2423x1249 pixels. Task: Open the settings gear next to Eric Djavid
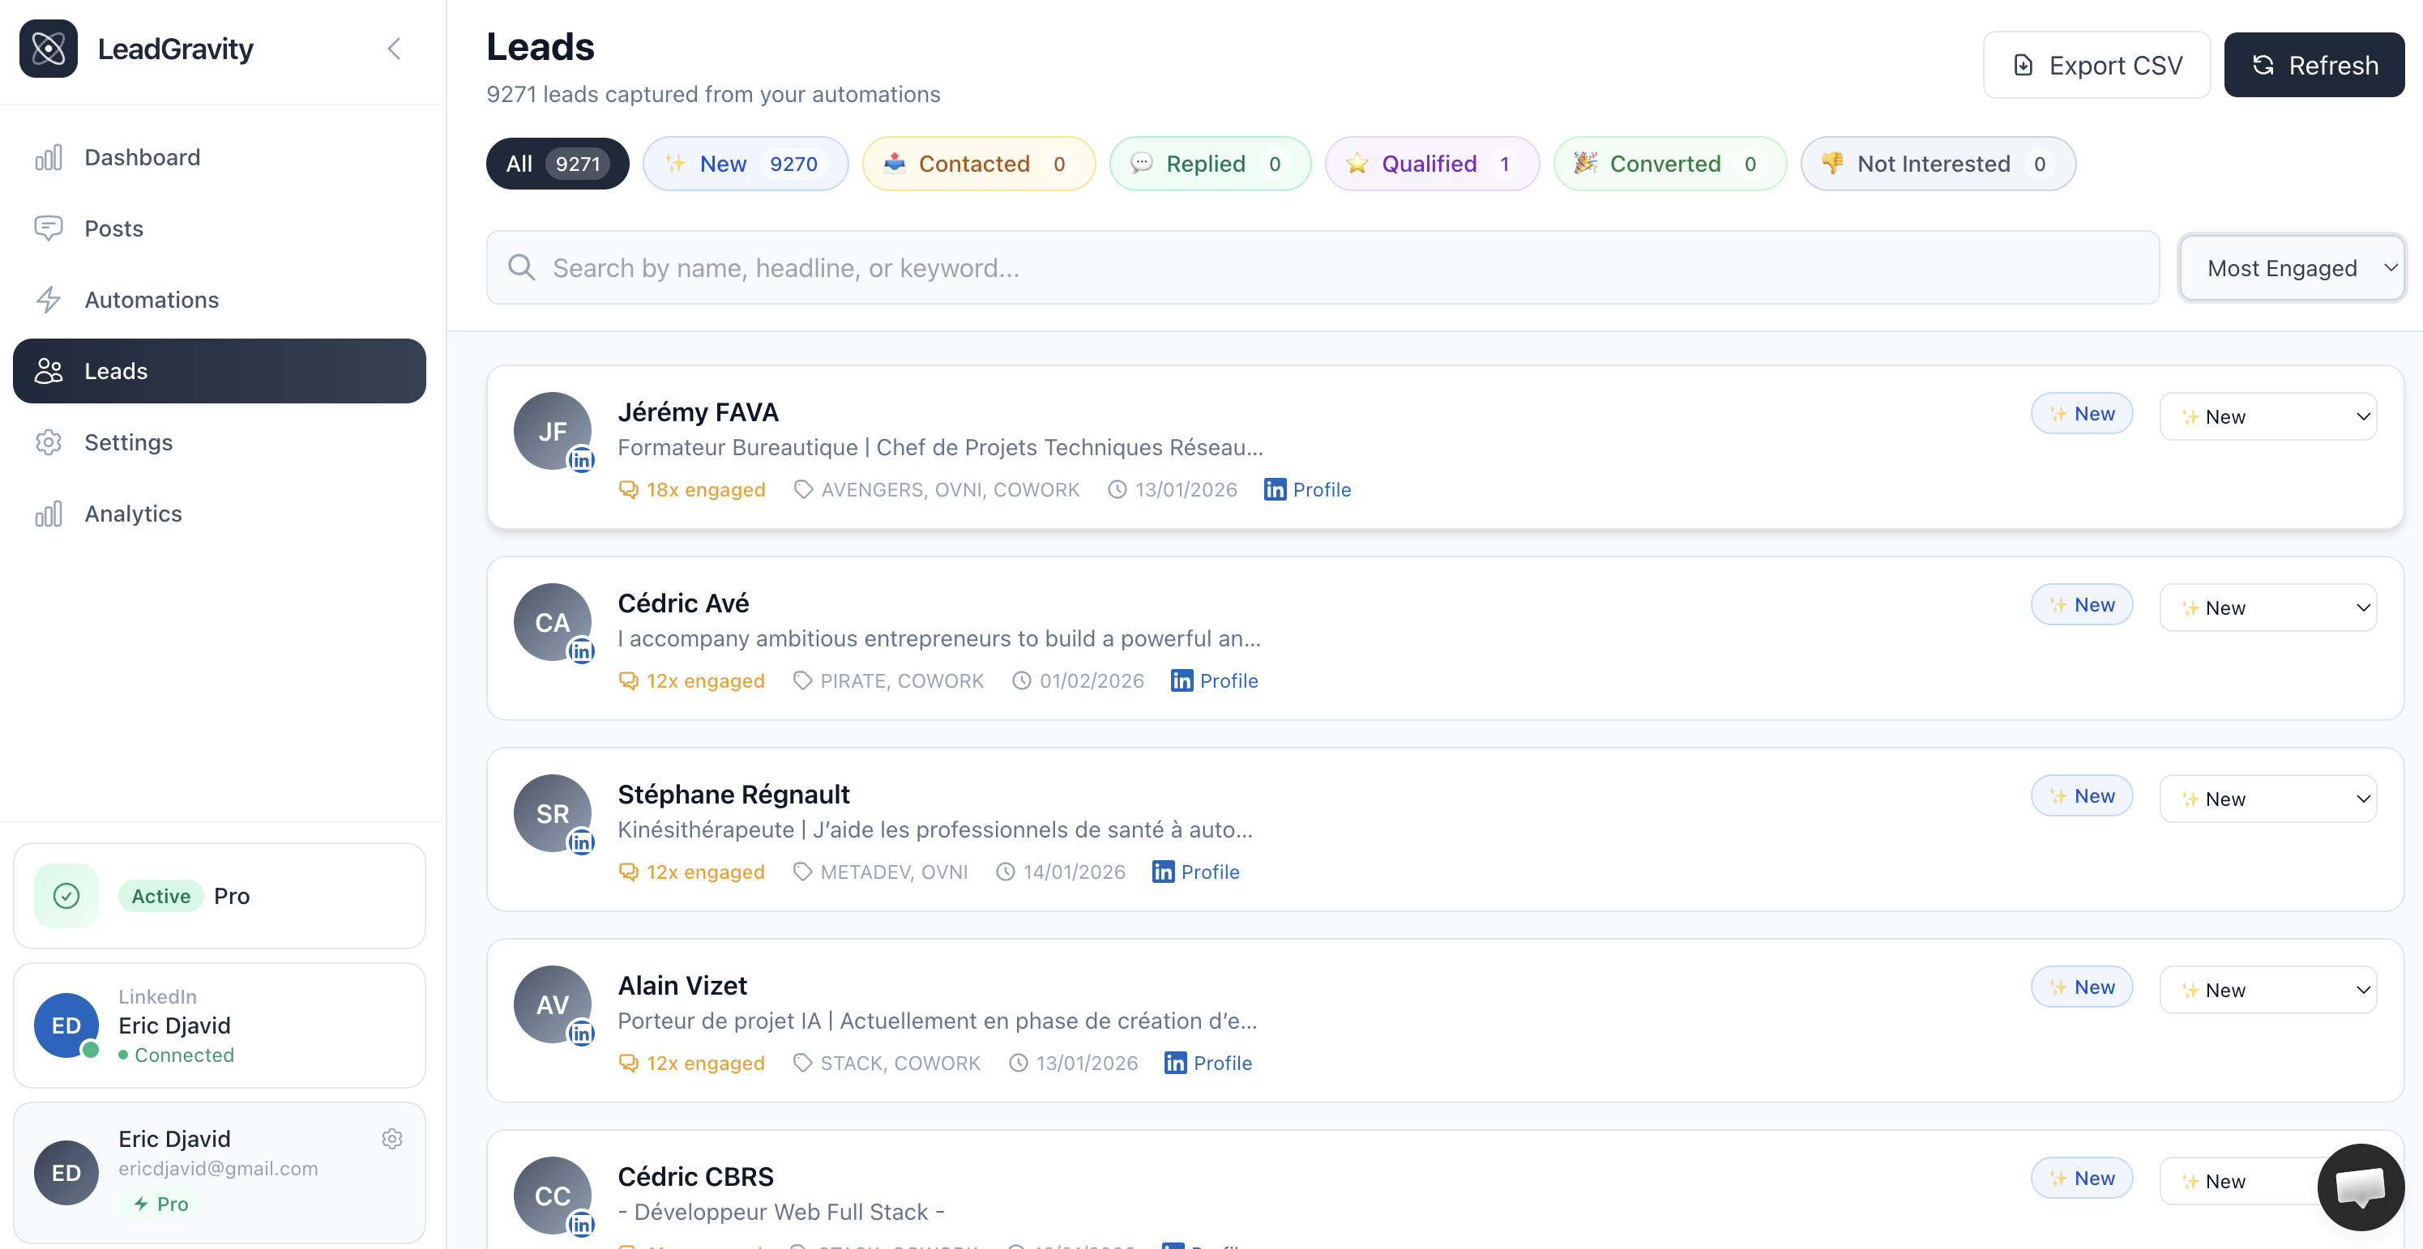392,1138
